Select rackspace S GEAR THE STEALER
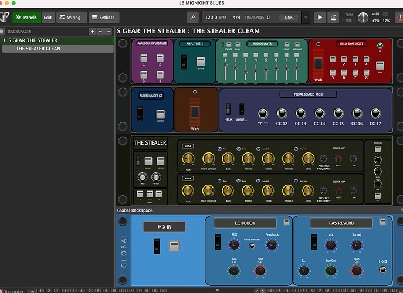Image resolution: width=403 pixels, height=293 pixels. tap(57, 40)
